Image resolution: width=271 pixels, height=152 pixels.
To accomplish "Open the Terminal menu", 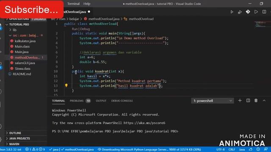I will [73, 4].
